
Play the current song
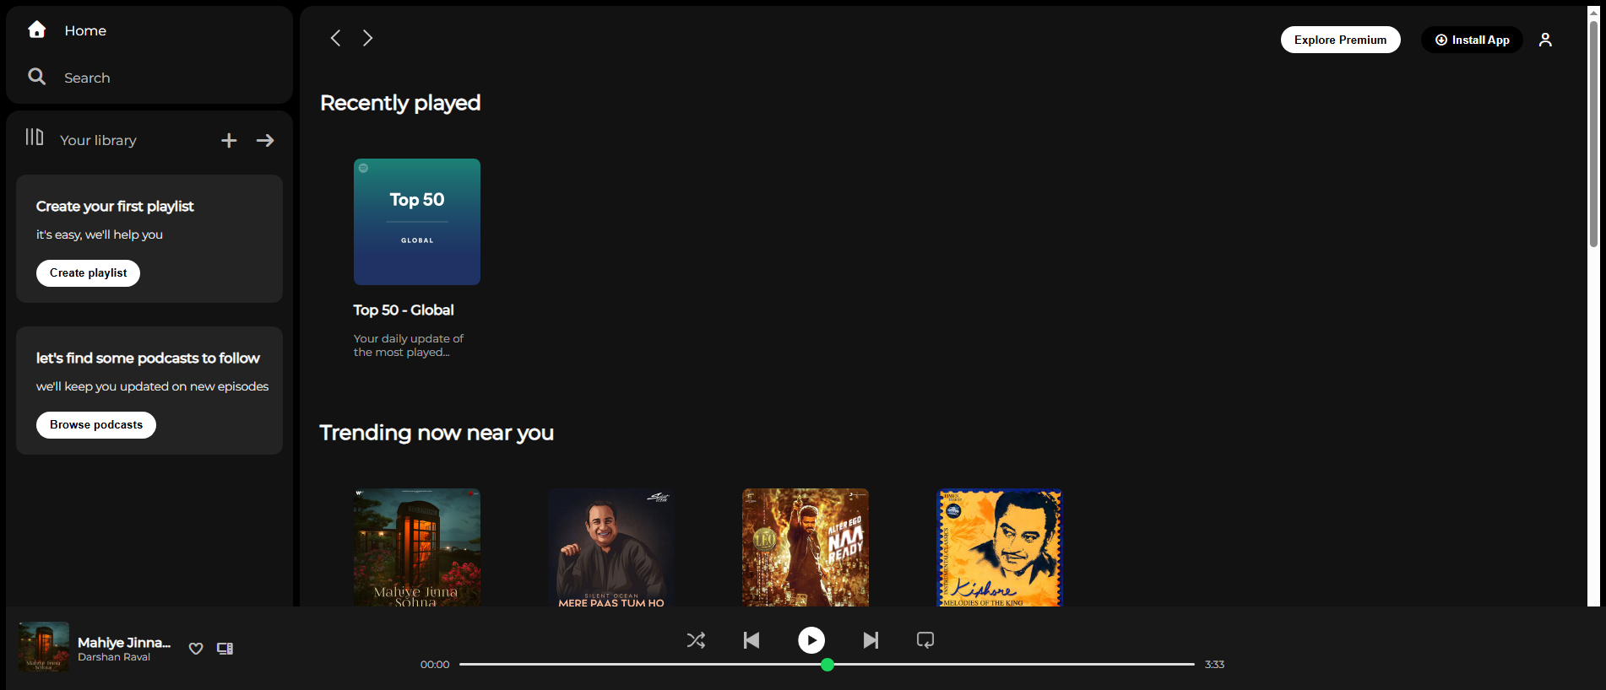[811, 640]
